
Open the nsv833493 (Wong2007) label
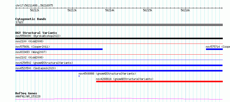[x=31, y=52]
